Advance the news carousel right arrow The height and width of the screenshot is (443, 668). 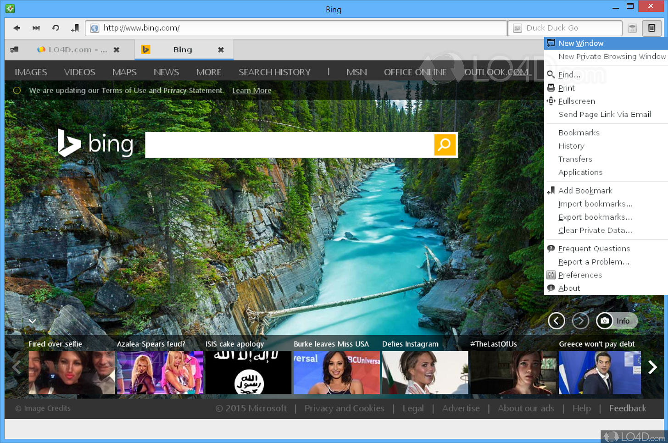[x=652, y=367]
